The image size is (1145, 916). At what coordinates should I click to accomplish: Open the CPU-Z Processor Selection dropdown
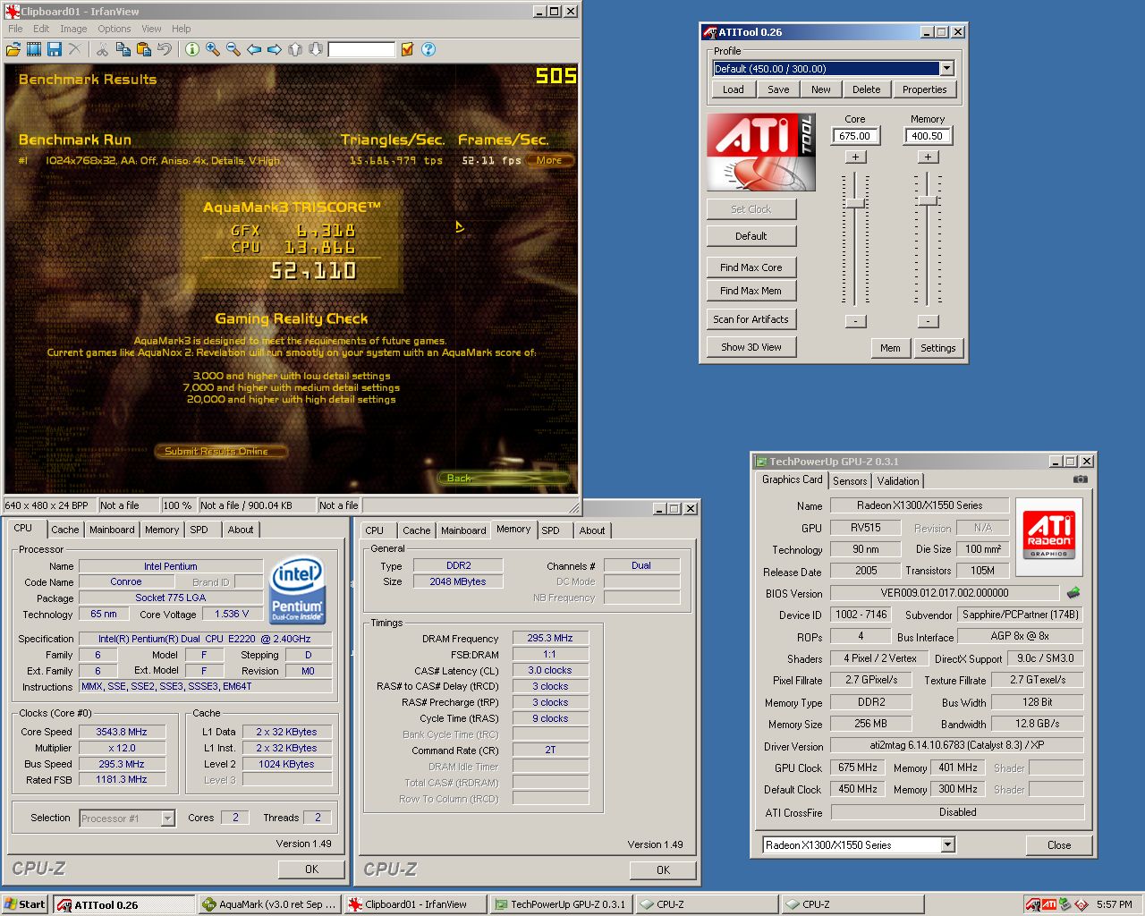pos(167,818)
